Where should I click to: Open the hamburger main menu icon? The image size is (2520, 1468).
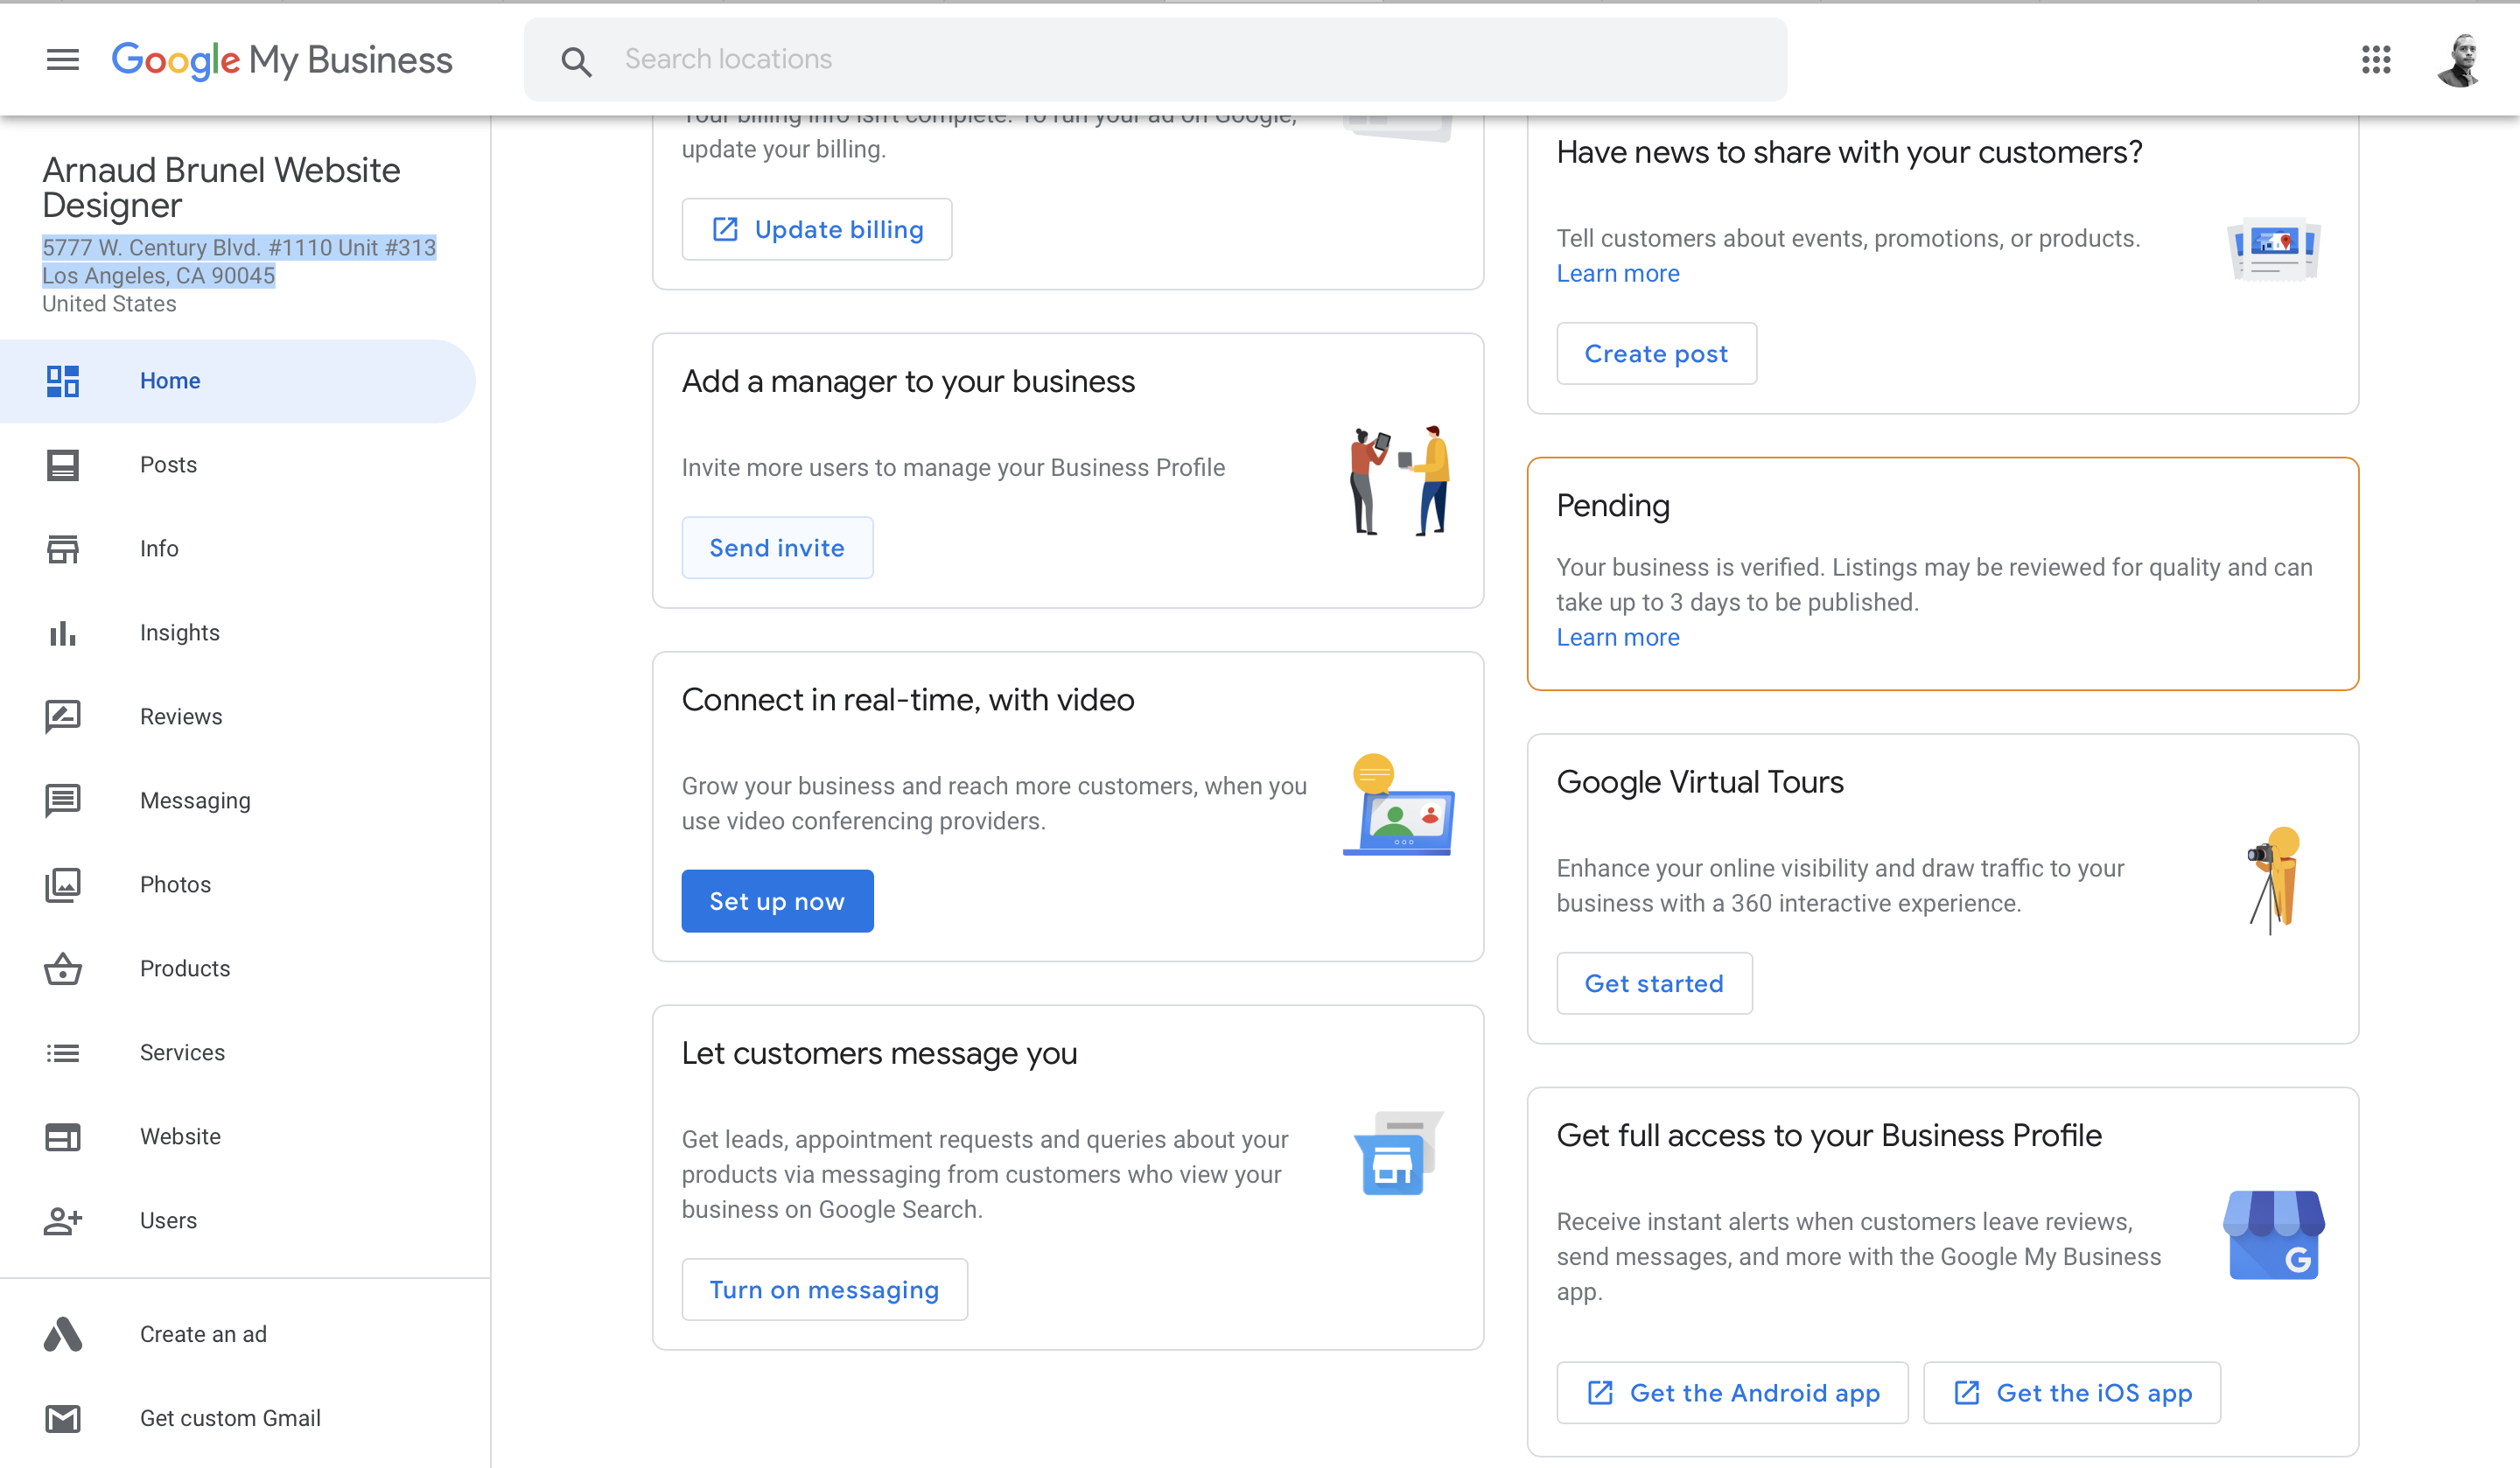click(x=62, y=60)
